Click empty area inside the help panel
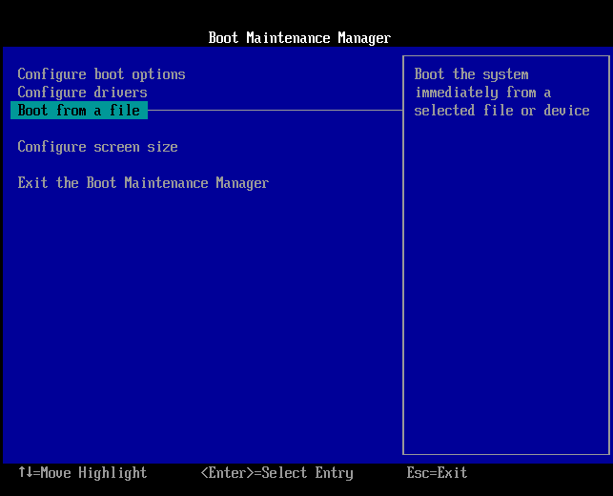The width and height of the screenshot is (613, 496). point(505,286)
